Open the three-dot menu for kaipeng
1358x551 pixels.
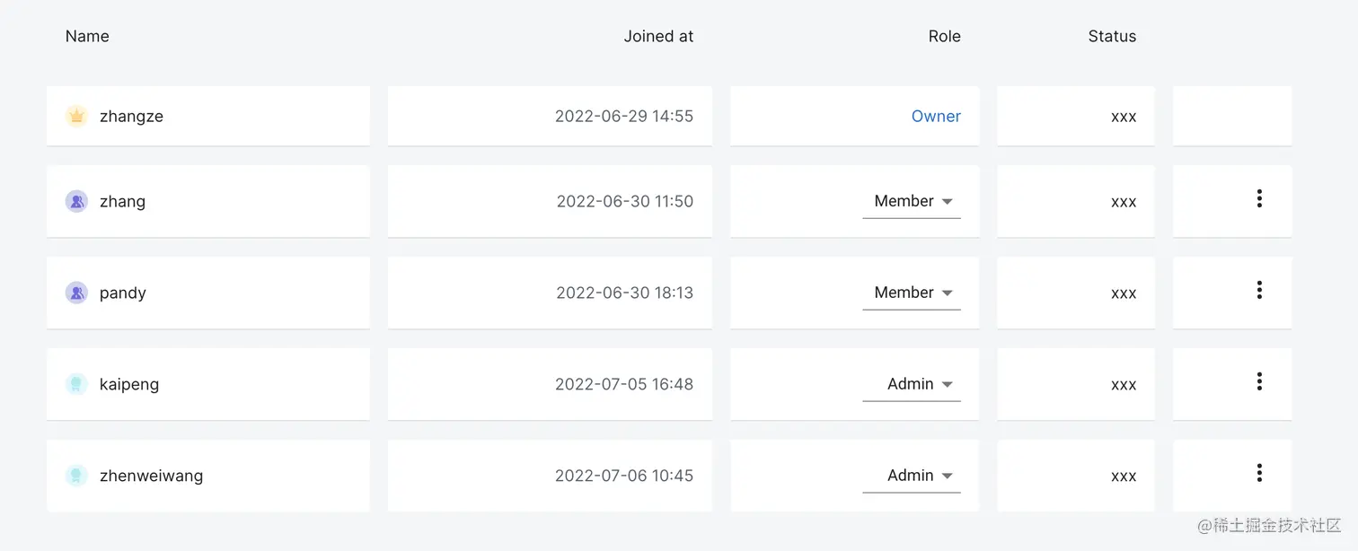1259,381
